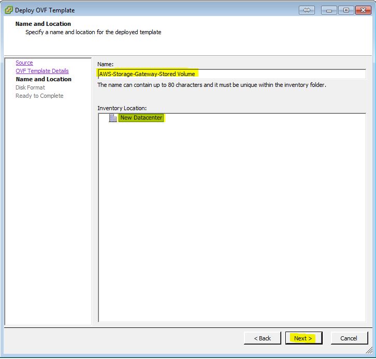The height and width of the screenshot is (359, 376).
Task: Select the Ready to Complete wizard step
Action: (39, 96)
